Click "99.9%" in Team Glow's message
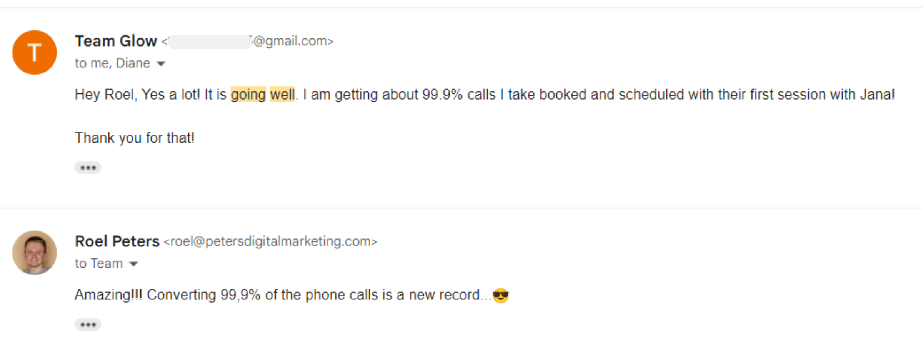The width and height of the screenshot is (923, 346). pos(442,95)
